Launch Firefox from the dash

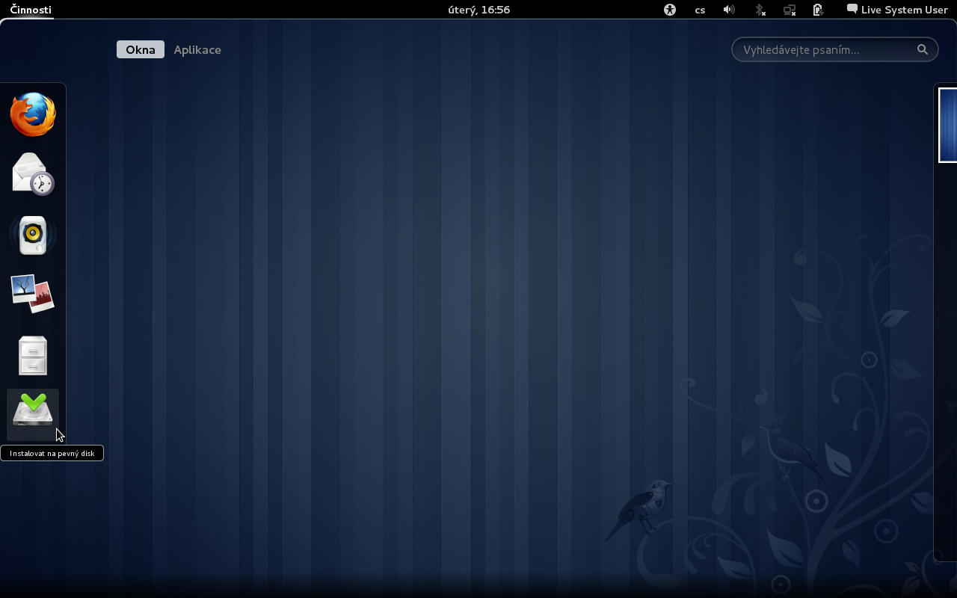(x=33, y=114)
